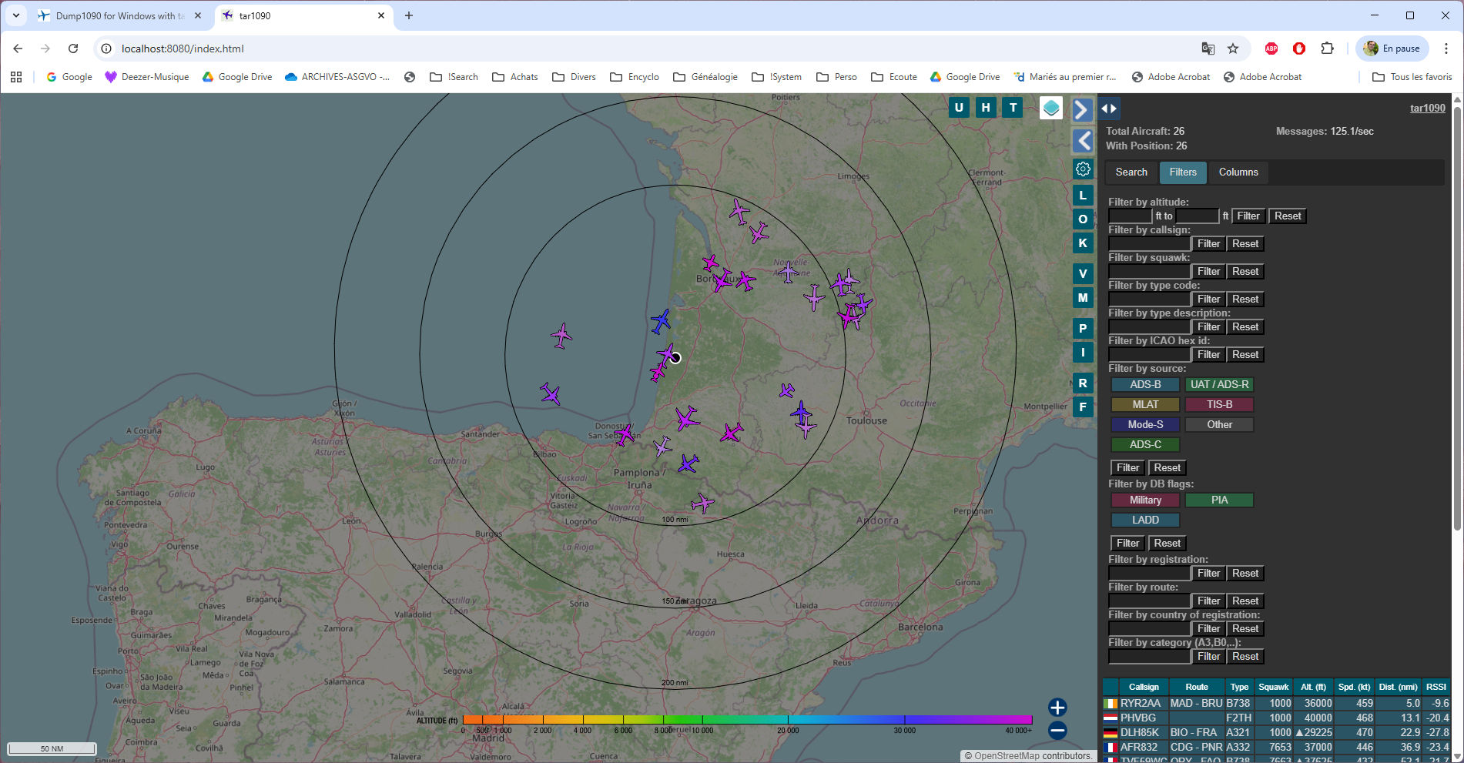This screenshot has height=763, width=1464.
Task: Switch to the Search tab
Action: (x=1131, y=172)
